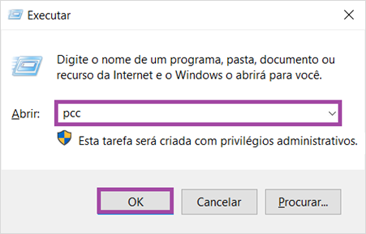Click the empty title bar area

(206, 15)
